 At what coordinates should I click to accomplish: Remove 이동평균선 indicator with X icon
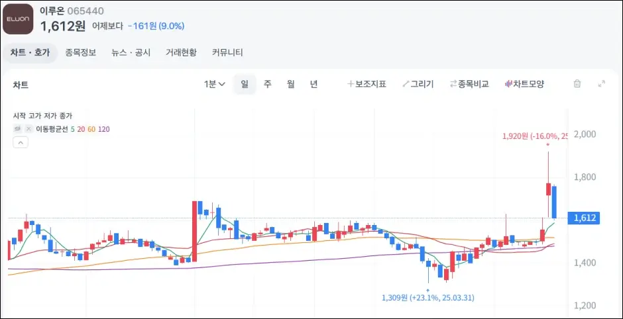click(x=28, y=129)
